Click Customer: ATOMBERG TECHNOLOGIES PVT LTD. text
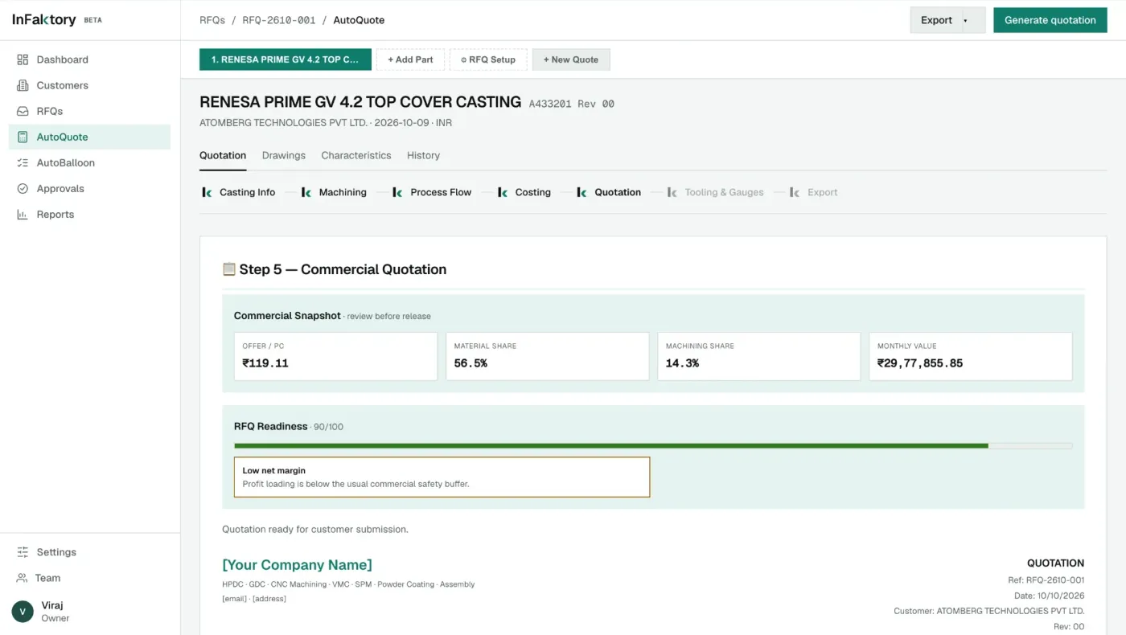This screenshot has height=635, width=1126. coord(988,611)
